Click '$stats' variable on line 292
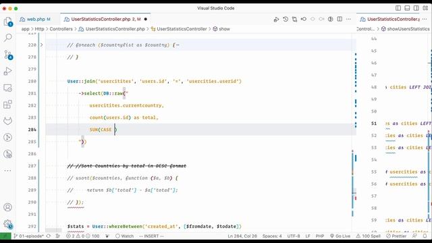Screen dimensions: 432x243 [76, 226]
